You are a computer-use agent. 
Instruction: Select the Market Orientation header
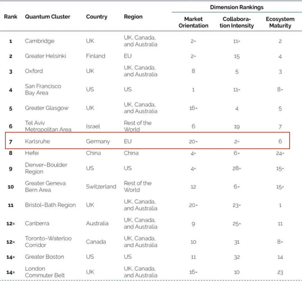194,22
